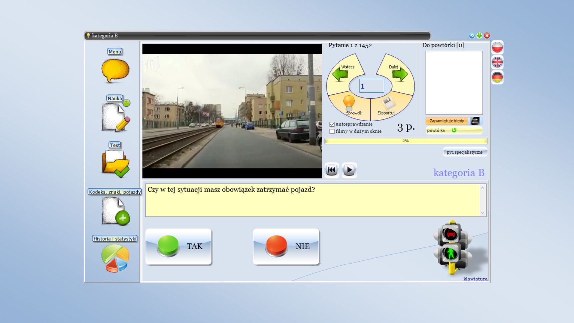This screenshot has width=574, height=323.
Task: Click the kategoria B label on the right
Action: click(x=459, y=173)
